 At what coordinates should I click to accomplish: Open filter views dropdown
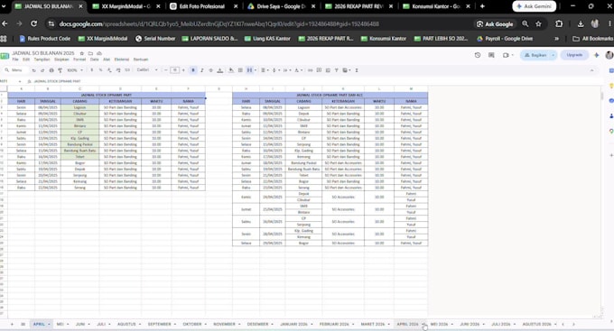pyautogui.click(x=346, y=70)
